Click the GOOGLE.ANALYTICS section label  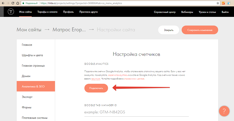click(x=96, y=64)
